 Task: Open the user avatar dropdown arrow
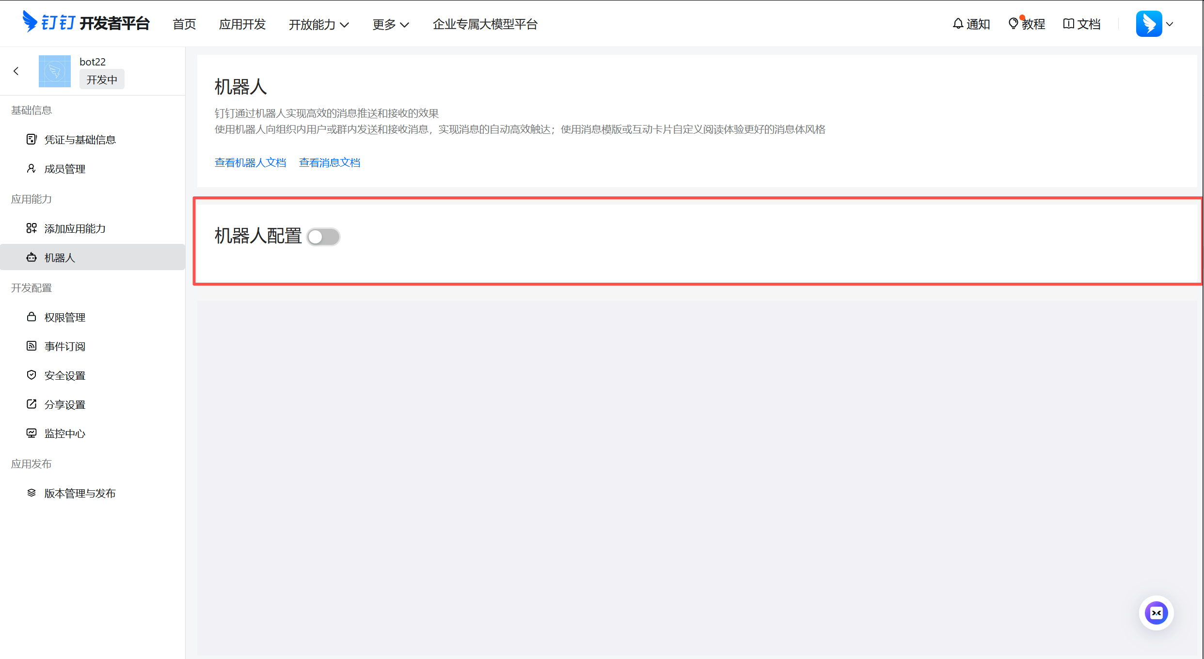pos(1170,24)
